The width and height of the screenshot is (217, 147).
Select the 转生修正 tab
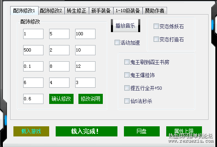point(77,11)
